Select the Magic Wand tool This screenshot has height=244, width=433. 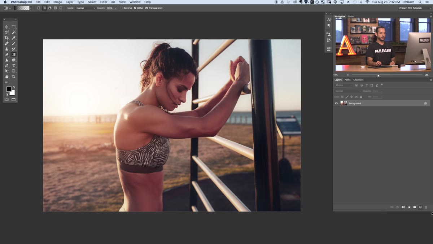[14, 32]
